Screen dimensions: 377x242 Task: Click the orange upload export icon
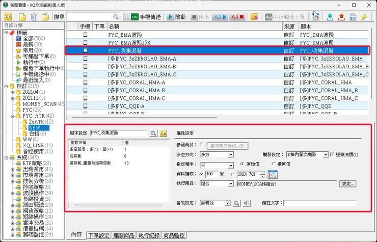(x=341, y=17)
